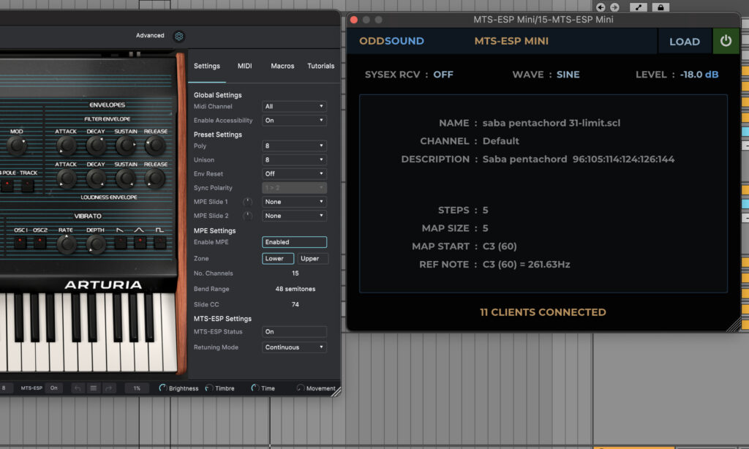Click the '11 CLIENTS CONNECTED' status text

(x=543, y=312)
